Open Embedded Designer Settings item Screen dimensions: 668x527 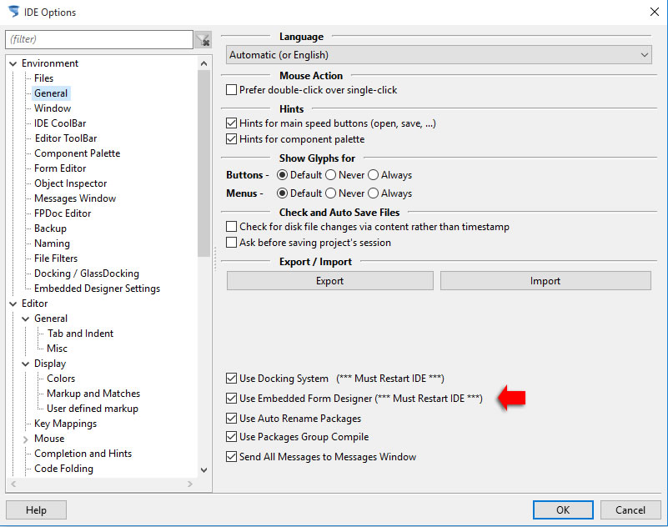coord(97,289)
